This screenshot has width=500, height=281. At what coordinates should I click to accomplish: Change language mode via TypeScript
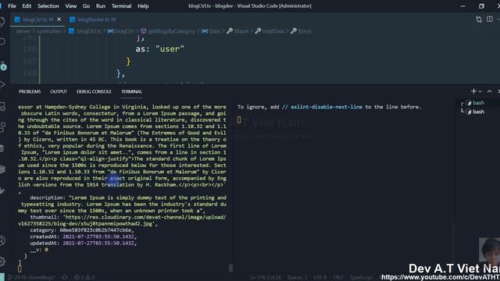(361, 278)
